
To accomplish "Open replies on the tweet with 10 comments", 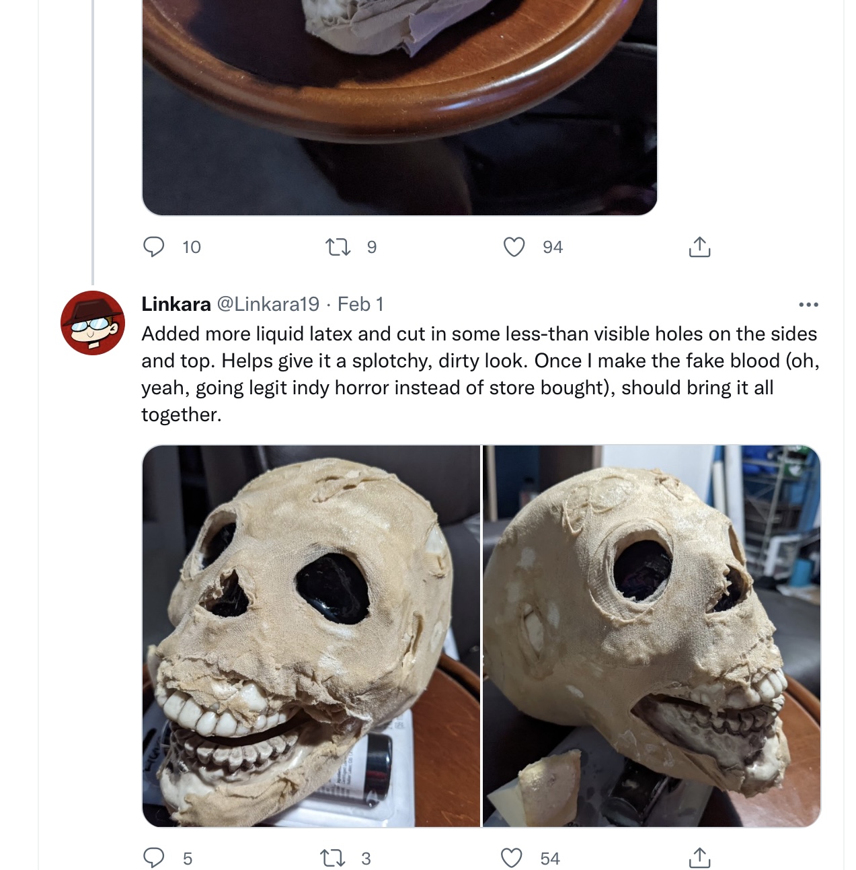I will click(154, 247).
